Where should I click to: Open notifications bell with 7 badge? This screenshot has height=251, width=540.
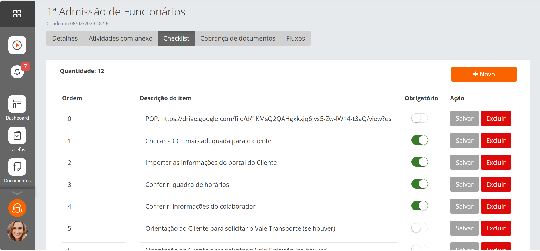[x=17, y=72]
